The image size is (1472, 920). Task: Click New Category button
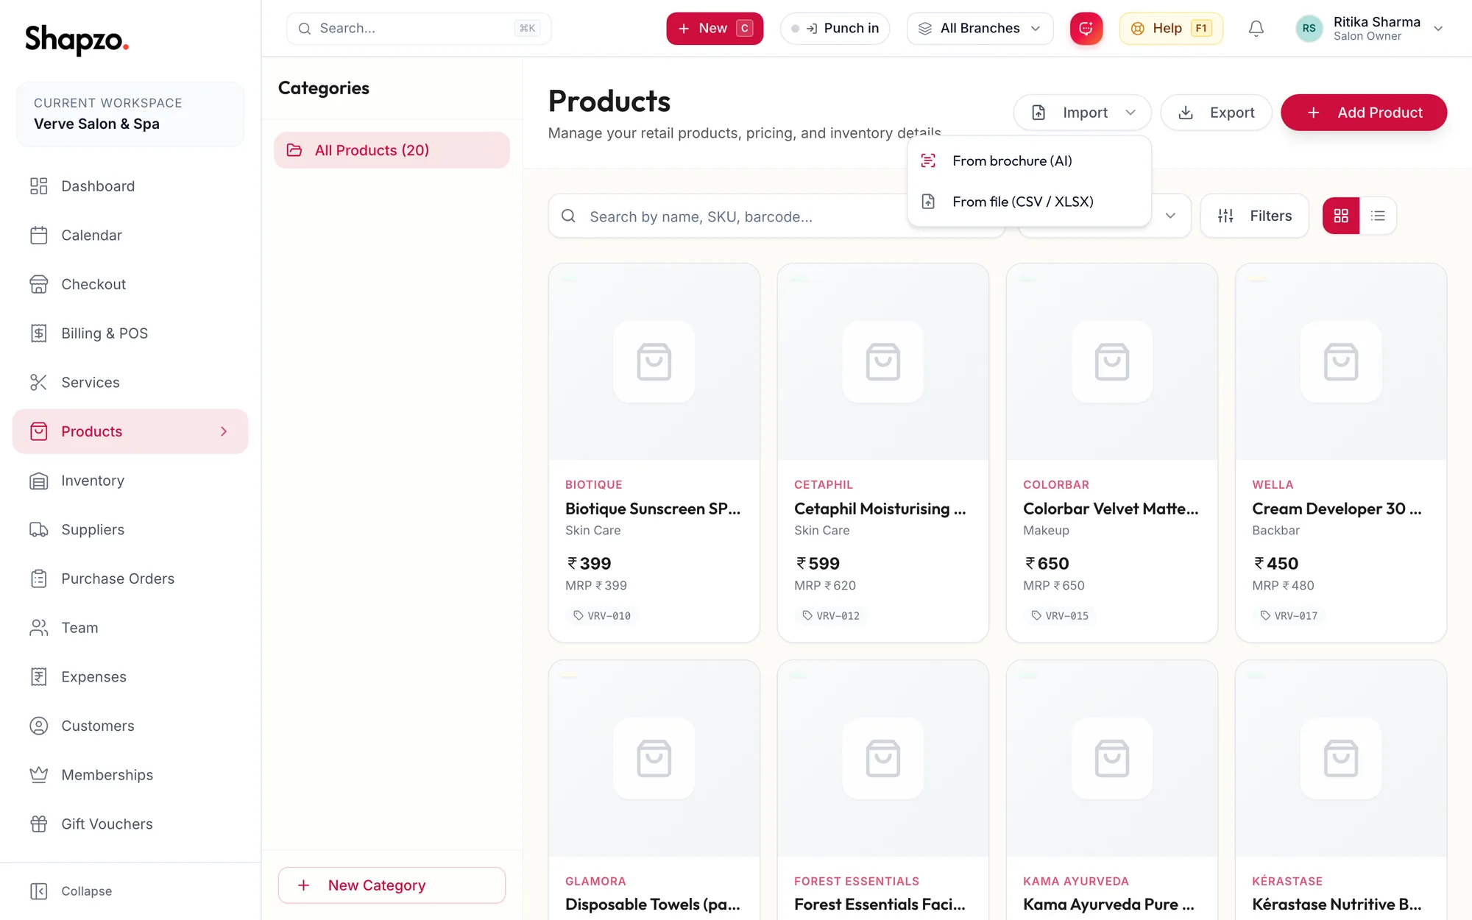[x=392, y=885]
